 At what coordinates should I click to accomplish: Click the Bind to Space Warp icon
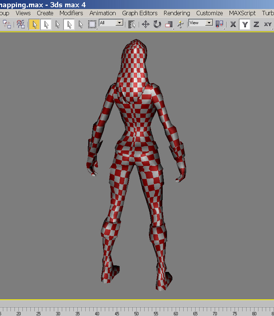click(21, 24)
